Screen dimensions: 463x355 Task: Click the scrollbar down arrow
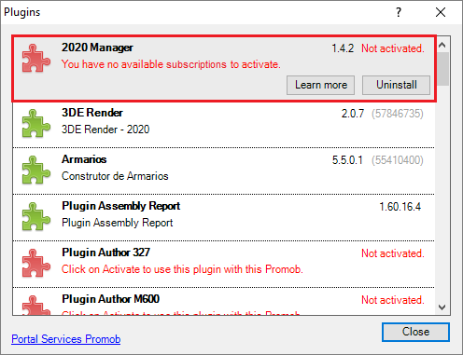pyautogui.click(x=442, y=307)
